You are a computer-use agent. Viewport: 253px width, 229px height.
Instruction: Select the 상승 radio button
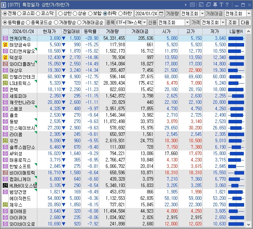75,14
